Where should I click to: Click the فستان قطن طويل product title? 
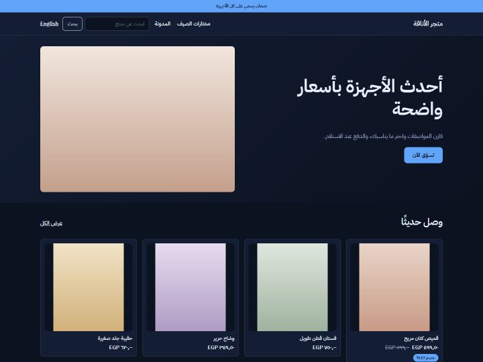(x=318, y=339)
